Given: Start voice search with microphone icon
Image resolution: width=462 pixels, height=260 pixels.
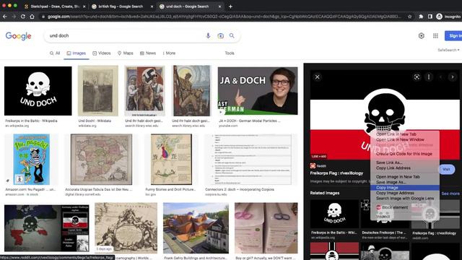Looking at the screenshot, I should (208, 35).
